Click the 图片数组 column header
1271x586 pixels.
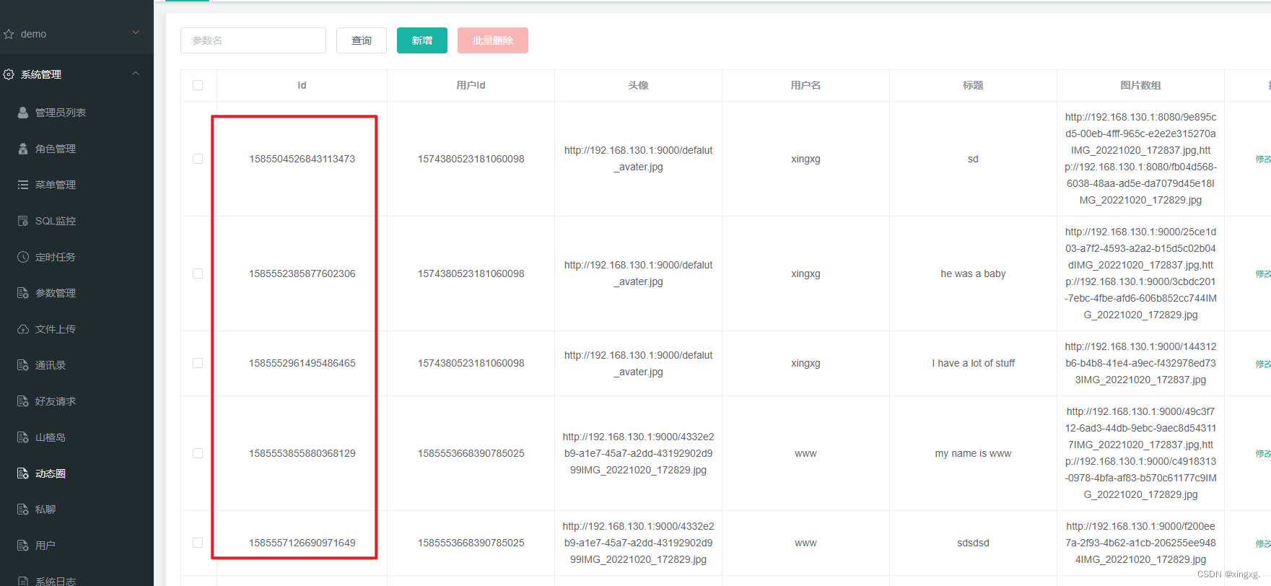tap(1140, 85)
